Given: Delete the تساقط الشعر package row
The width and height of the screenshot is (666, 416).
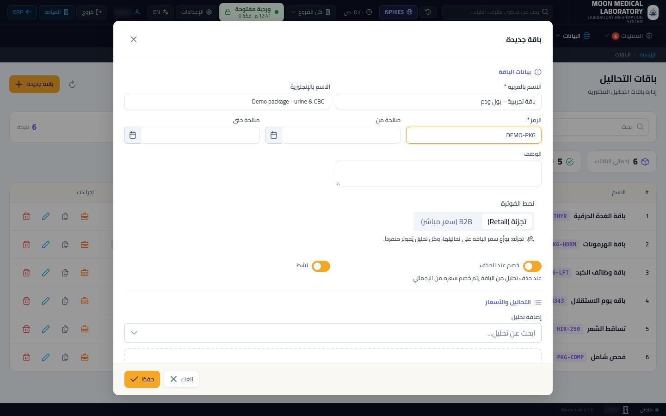Looking at the screenshot, I should pos(26,329).
